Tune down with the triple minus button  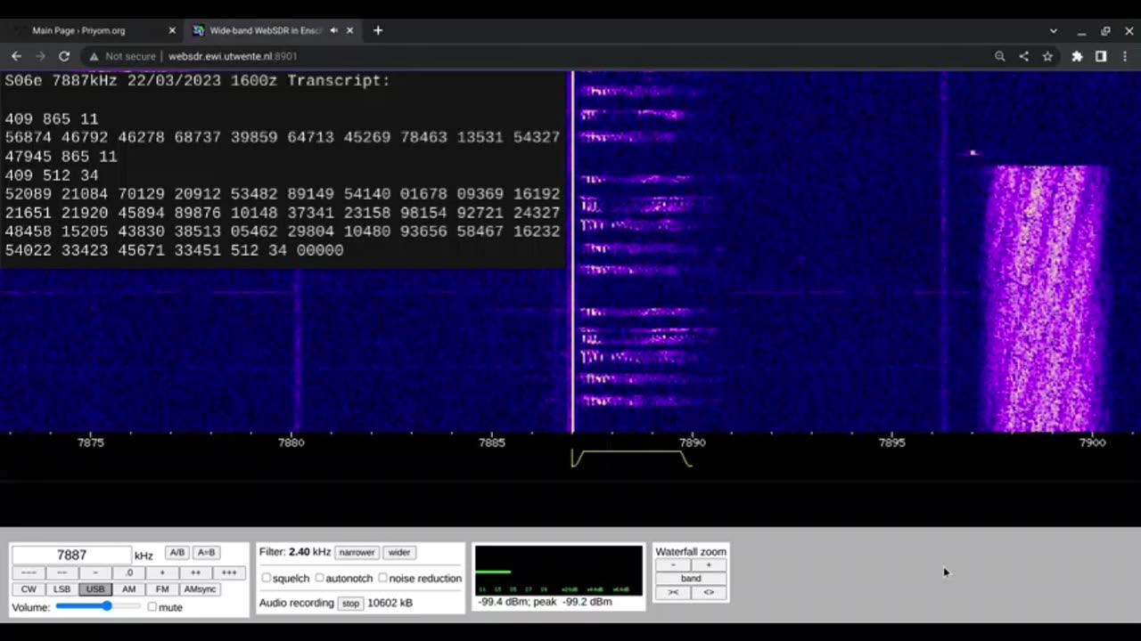pos(29,572)
